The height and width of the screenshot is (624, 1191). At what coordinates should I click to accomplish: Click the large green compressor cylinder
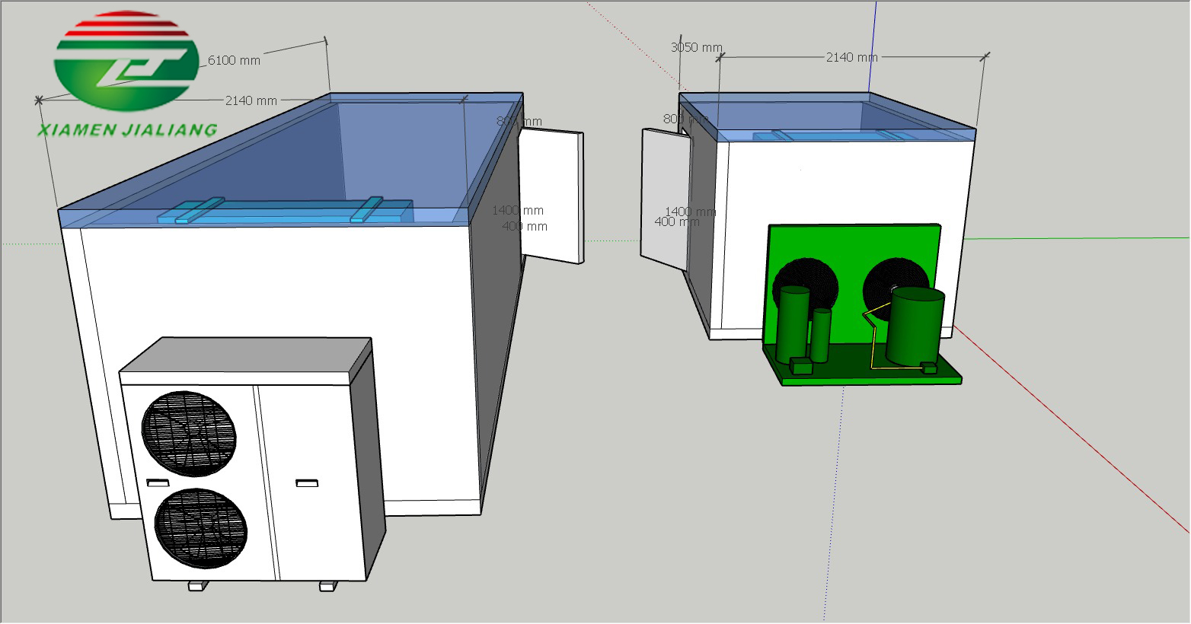point(915,326)
